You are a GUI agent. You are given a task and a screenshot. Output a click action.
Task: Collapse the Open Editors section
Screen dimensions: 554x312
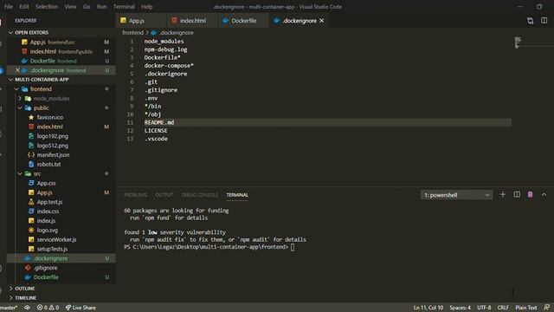pyautogui.click(x=11, y=33)
